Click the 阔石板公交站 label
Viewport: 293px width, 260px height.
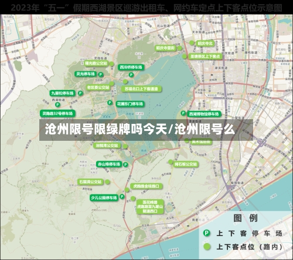click(186, 164)
